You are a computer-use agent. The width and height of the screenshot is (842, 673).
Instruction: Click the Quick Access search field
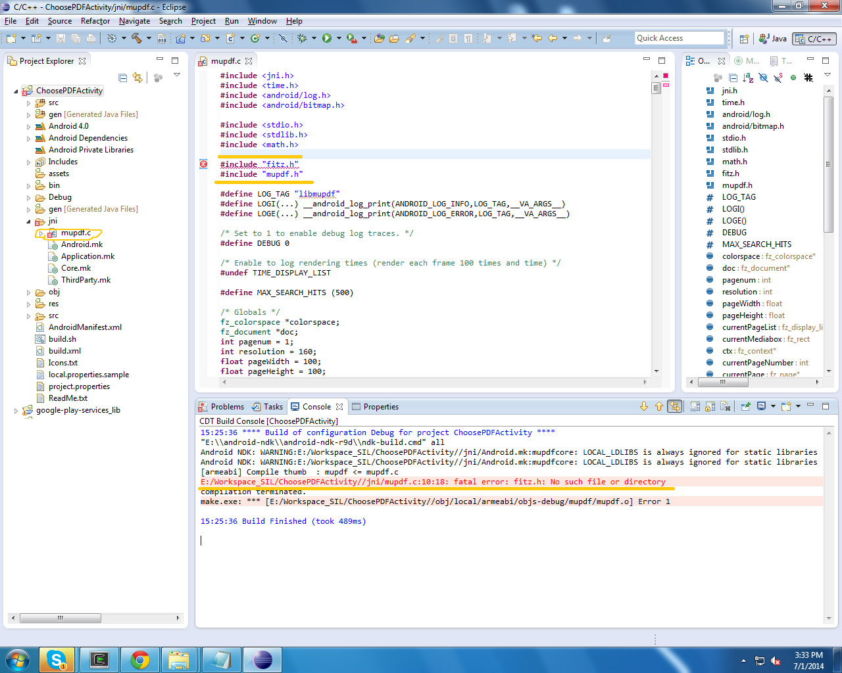point(678,38)
